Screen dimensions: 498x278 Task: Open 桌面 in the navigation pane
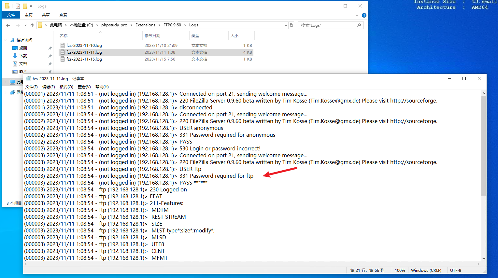[23, 48]
